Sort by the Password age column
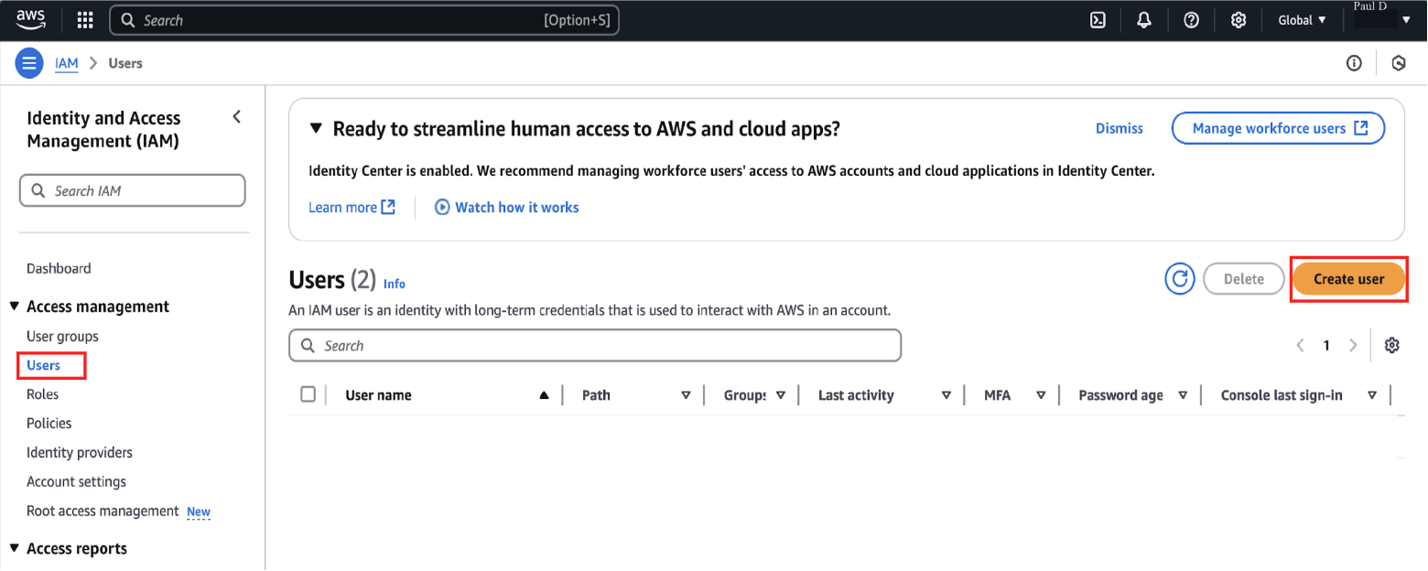Screen dimensions: 1428x571 [1183, 395]
